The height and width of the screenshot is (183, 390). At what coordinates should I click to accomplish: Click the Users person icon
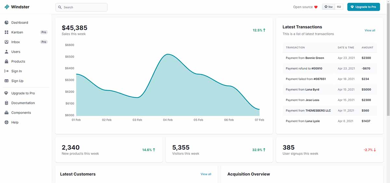pyautogui.click(x=6, y=52)
